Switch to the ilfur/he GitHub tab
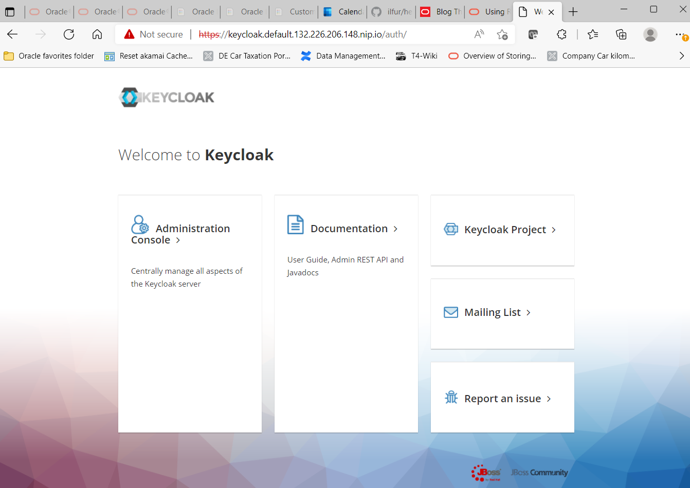The image size is (690, 488). coord(392,11)
